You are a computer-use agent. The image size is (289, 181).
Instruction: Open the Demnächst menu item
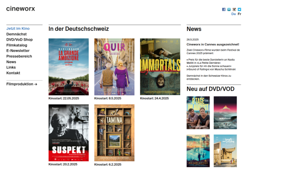click(16, 34)
